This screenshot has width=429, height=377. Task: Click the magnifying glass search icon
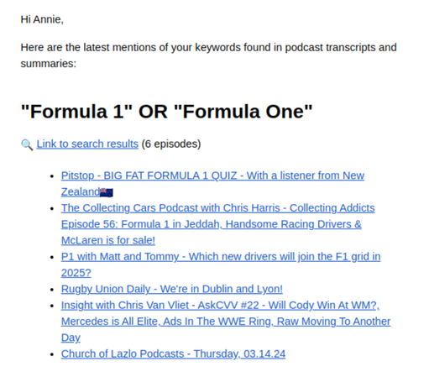pyautogui.click(x=27, y=144)
